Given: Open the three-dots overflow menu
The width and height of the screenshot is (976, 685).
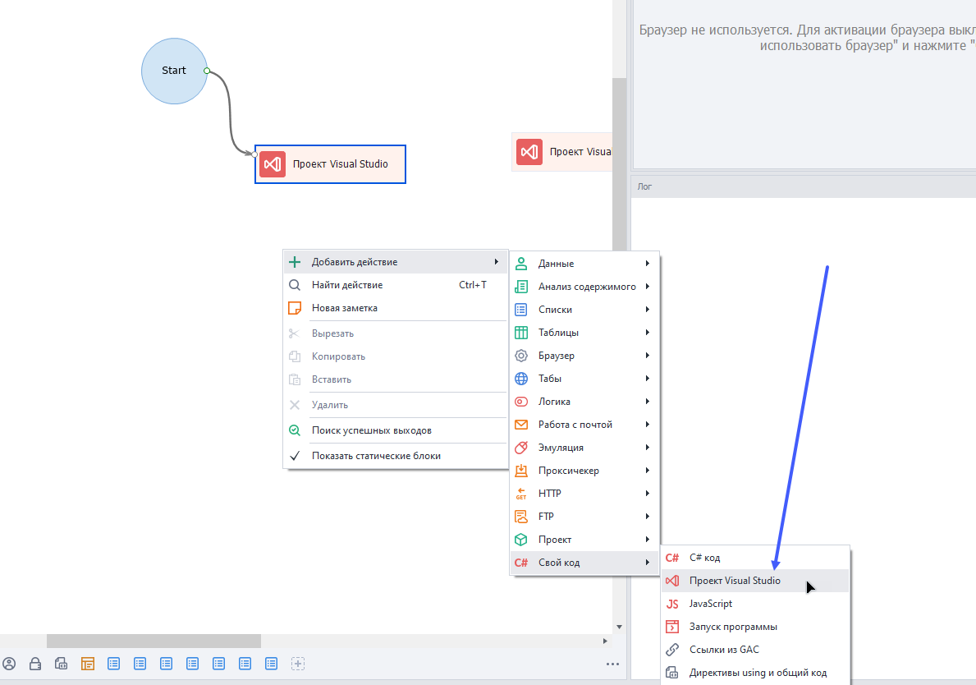Looking at the screenshot, I should click(612, 664).
